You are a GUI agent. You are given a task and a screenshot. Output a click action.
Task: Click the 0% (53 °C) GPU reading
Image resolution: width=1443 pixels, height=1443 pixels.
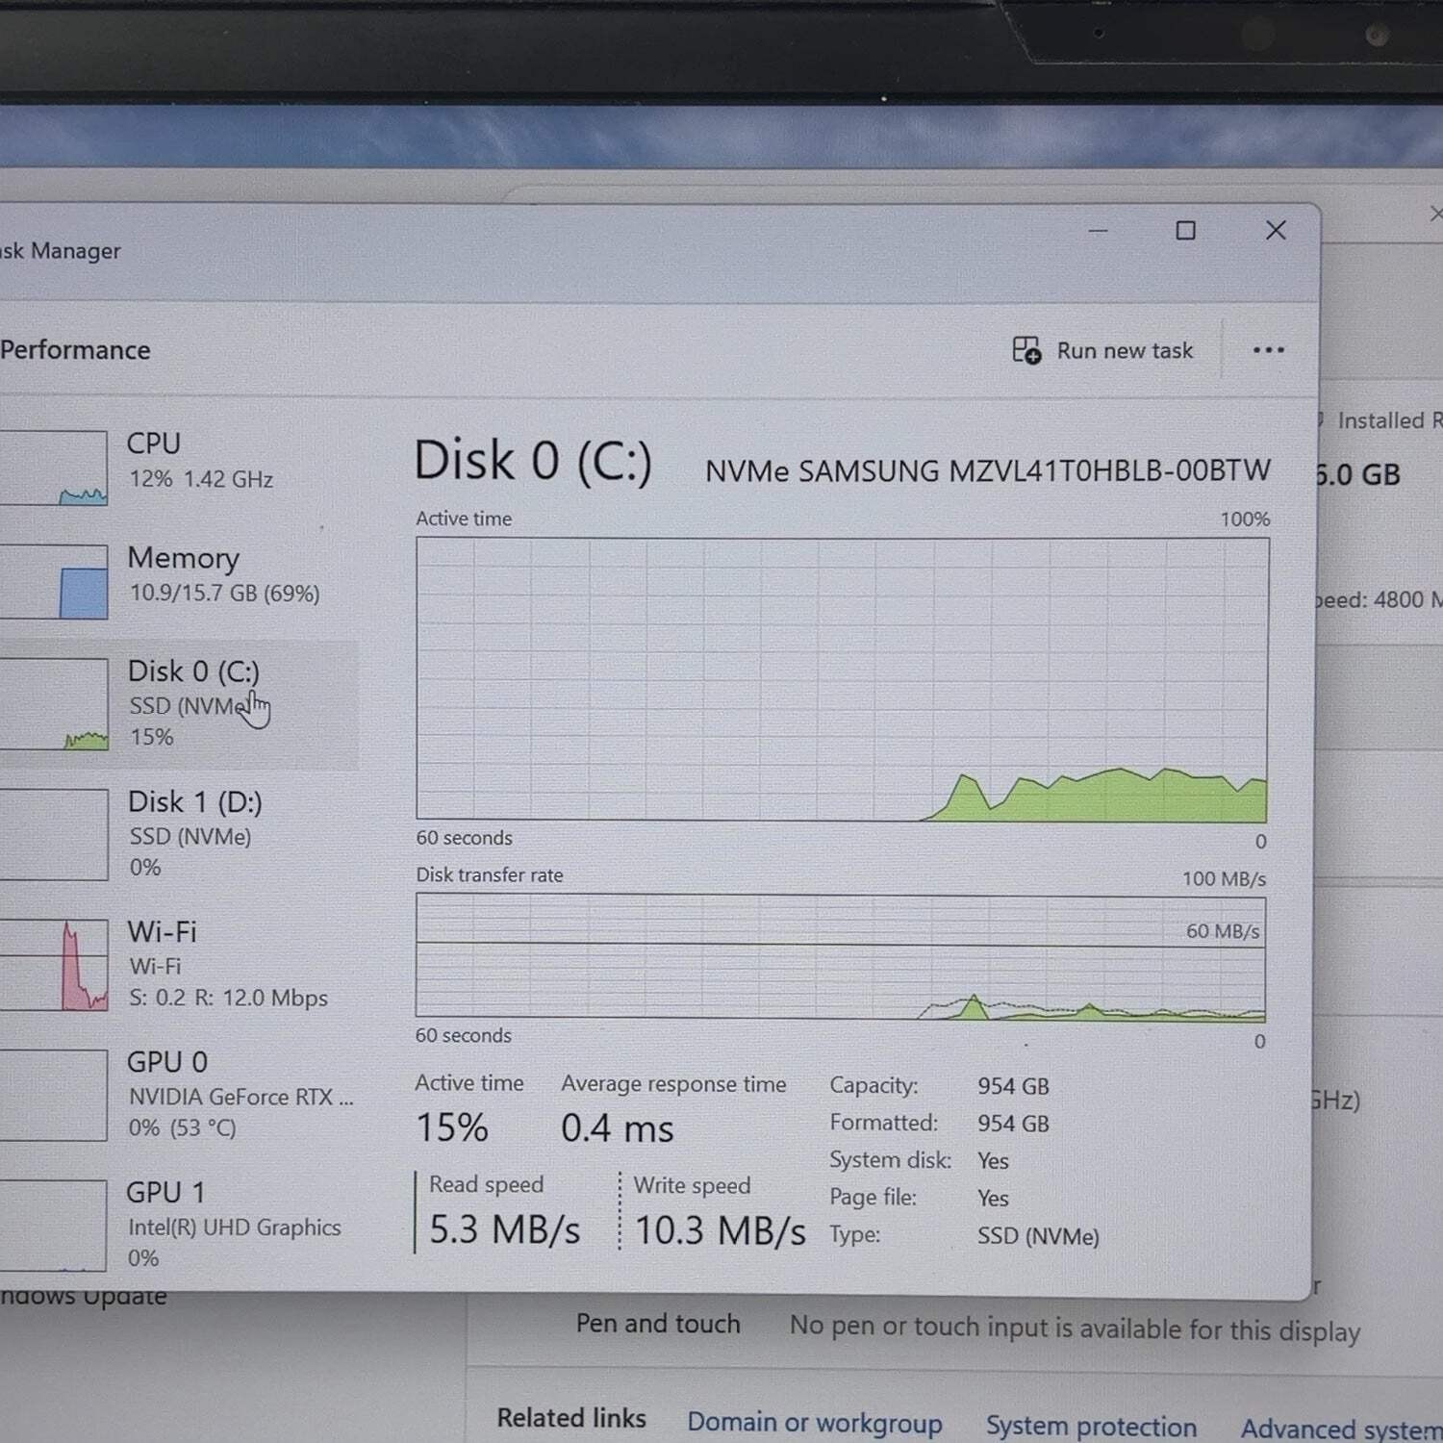(x=182, y=1127)
